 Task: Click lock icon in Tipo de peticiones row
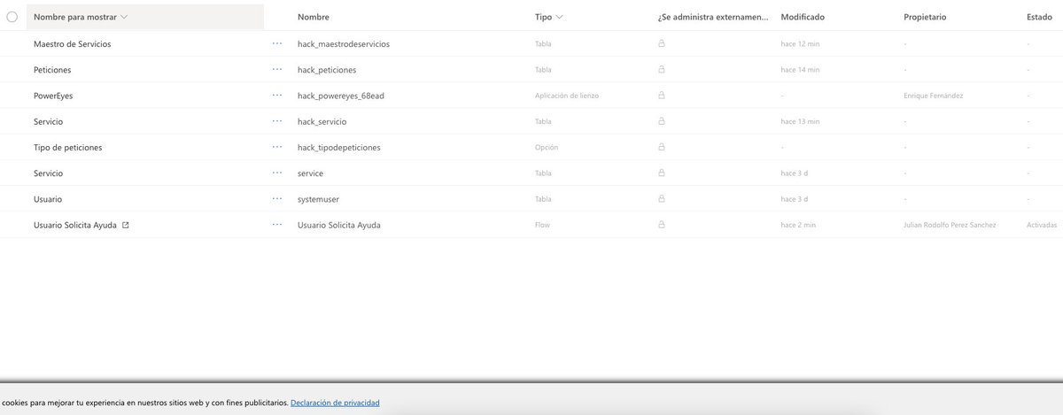click(x=661, y=147)
